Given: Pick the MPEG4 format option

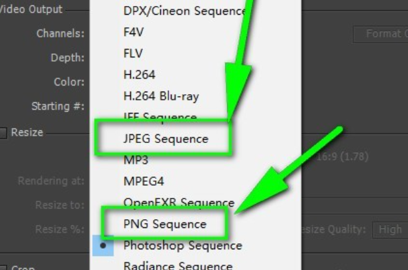Looking at the screenshot, I should tap(144, 181).
